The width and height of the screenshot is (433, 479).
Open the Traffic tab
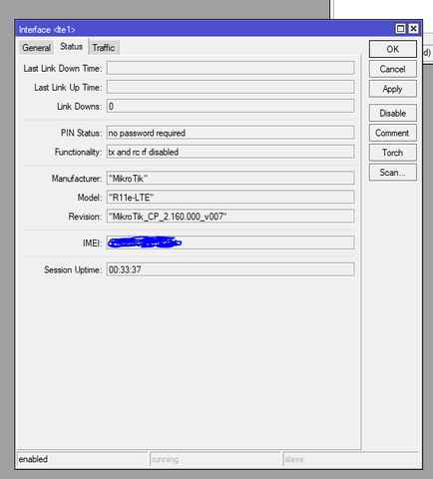(104, 48)
